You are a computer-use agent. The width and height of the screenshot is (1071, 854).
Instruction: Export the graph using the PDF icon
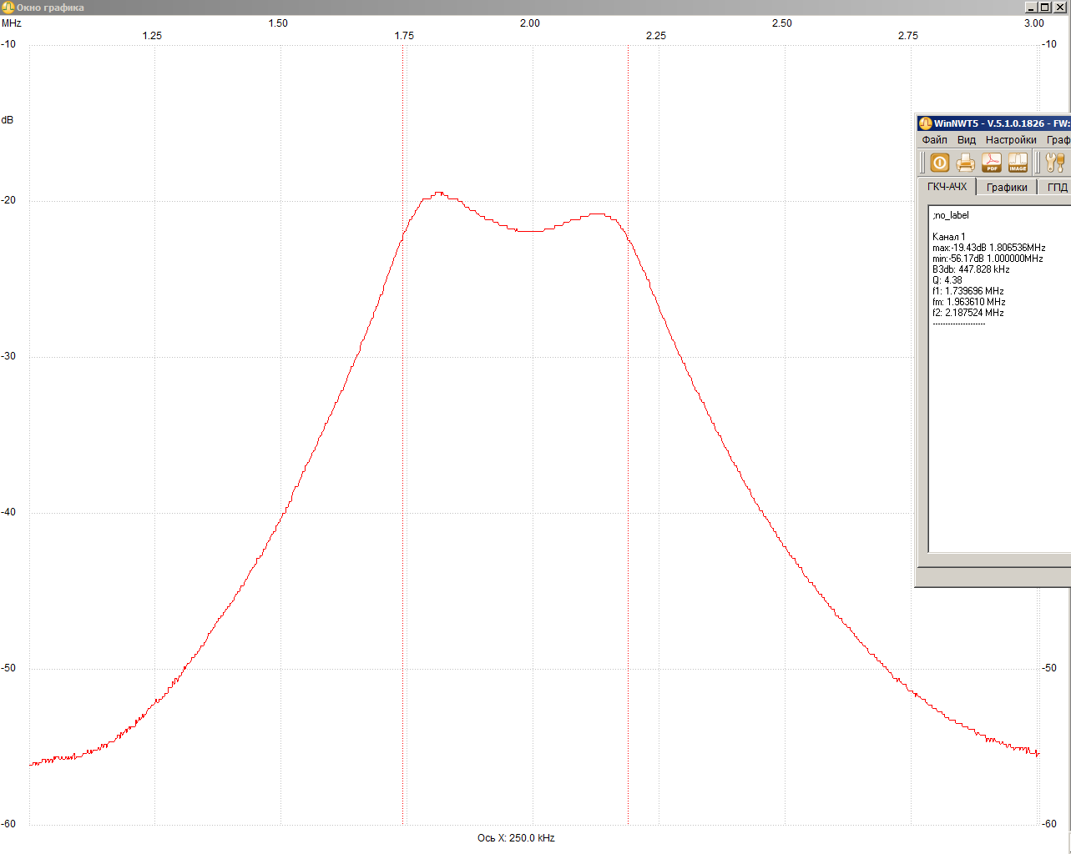(x=992, y=163)
